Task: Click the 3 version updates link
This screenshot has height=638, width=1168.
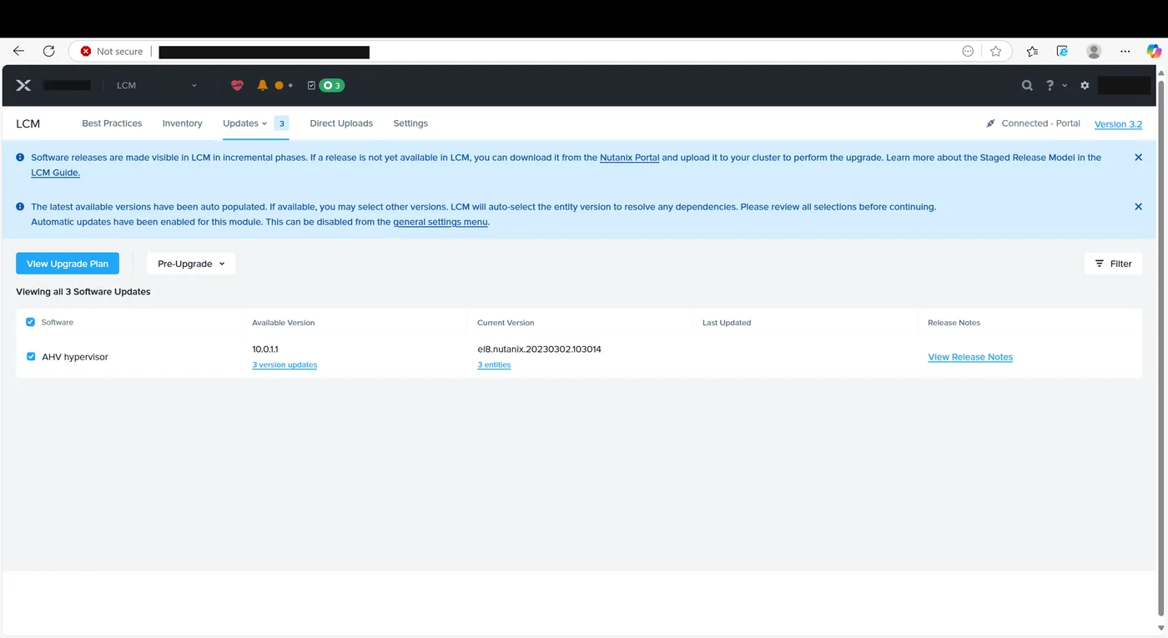Action: click(x=284, y=365)
